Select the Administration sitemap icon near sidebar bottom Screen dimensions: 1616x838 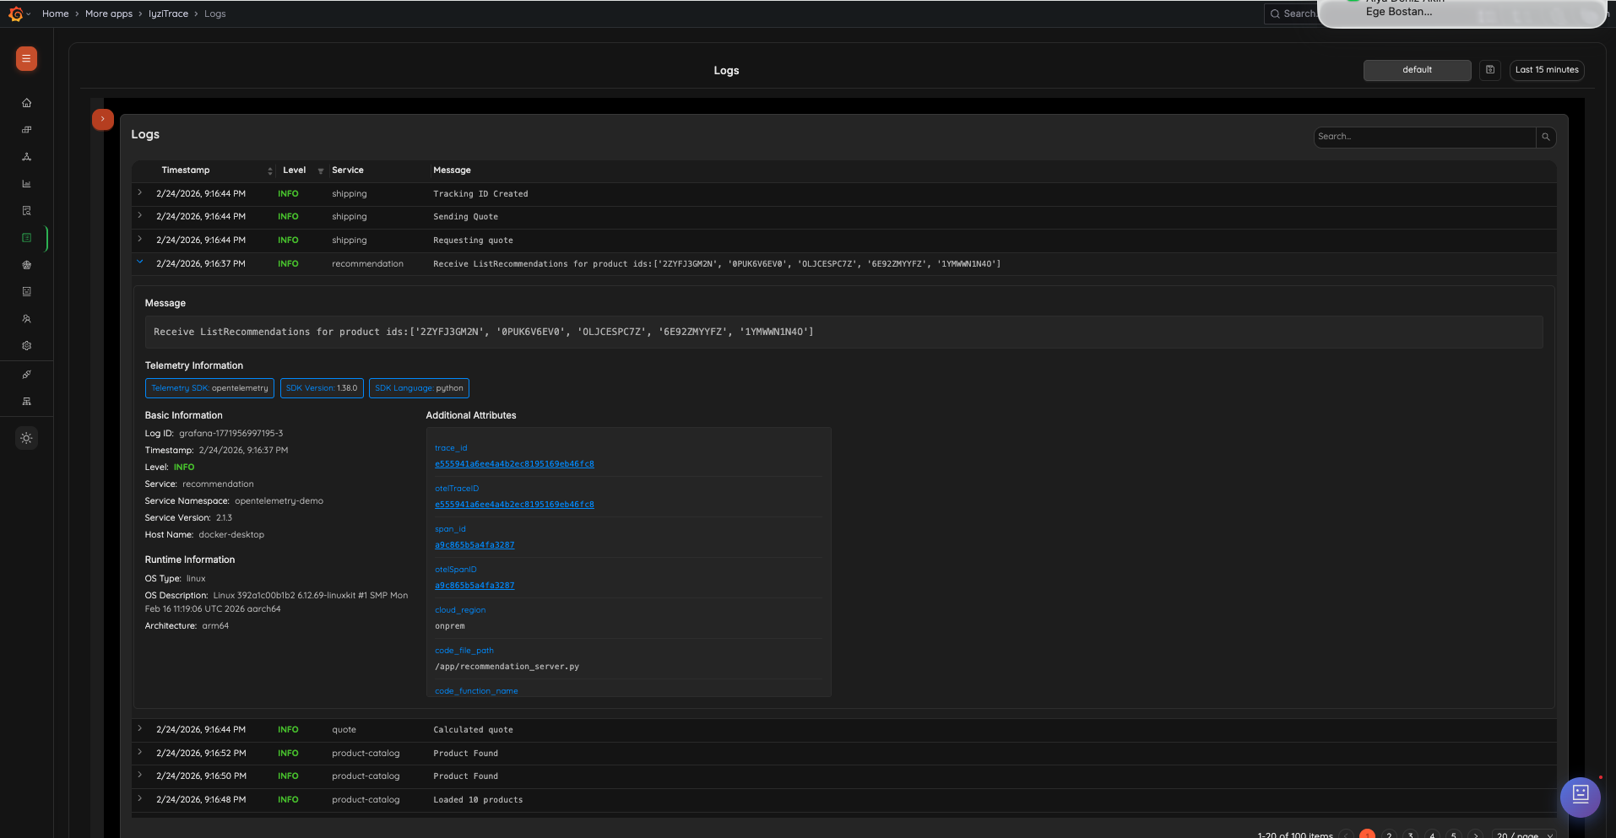pyautogui.click(x=26, y=401)
